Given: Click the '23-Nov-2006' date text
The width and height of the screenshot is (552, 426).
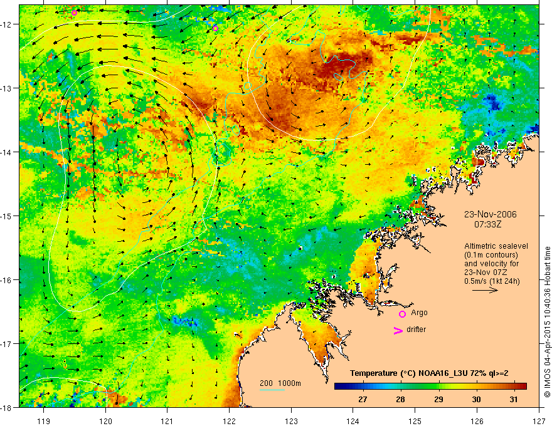Looking at the screenshot, I should click(491, 214).
